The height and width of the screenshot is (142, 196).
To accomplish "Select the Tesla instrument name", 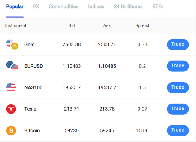I will (30, 109).
